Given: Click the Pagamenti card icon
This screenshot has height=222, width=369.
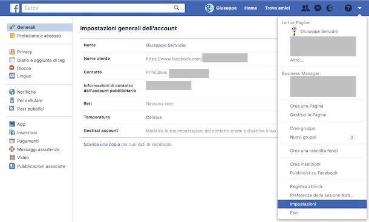Looking at the screenshot, I should pyautogui.click(x=12, y=141).
